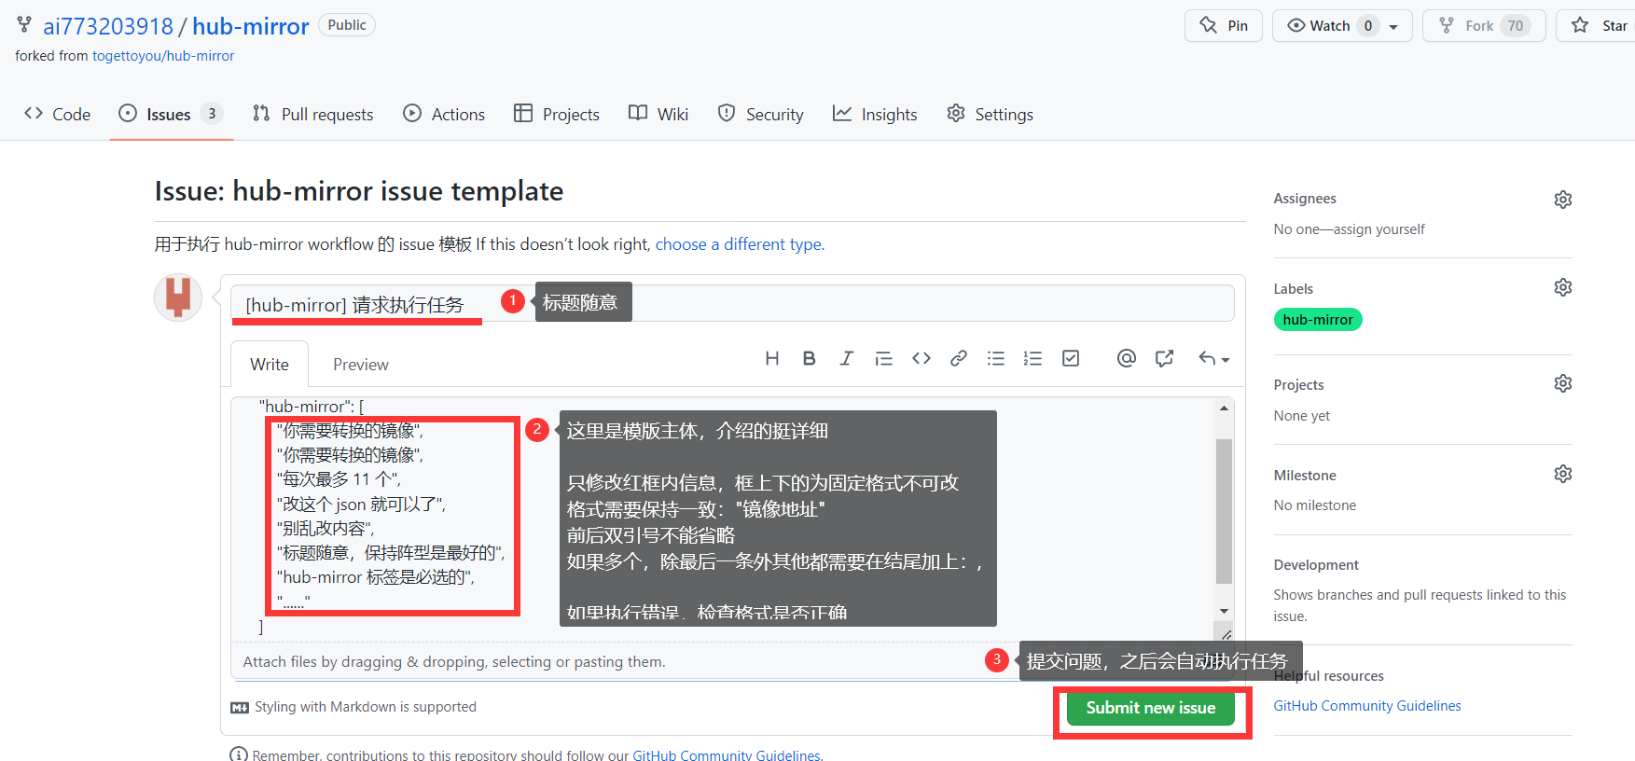This screenshot has width=1635, height=761.
Task: Click the Public visibility badge
Action: pyautogui.click(x=347, y=25)
